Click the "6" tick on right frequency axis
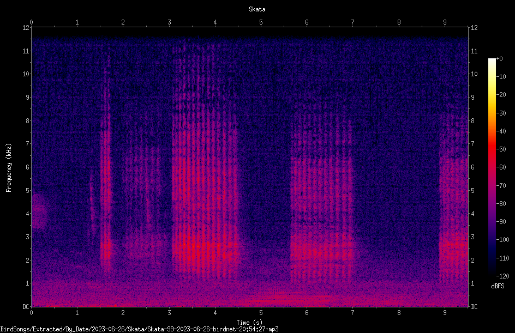The width and height of the screenshot is (515, 333). [472, 167]
